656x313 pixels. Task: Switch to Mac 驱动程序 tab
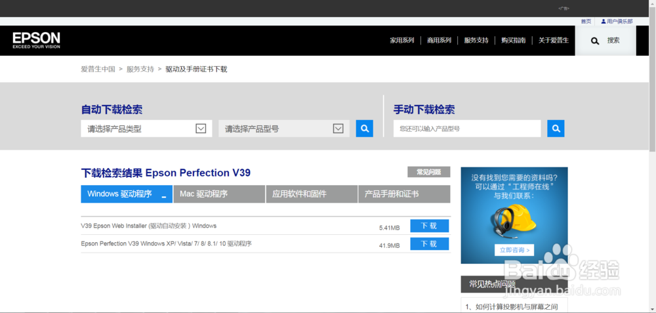coord(219,194)
